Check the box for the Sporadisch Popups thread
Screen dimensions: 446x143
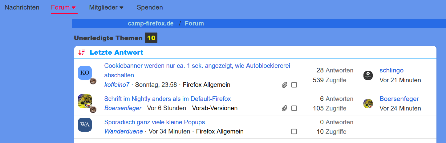coord(294,132)
